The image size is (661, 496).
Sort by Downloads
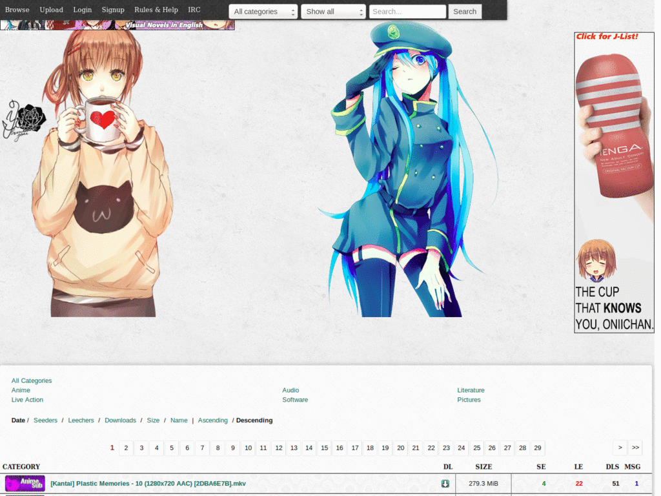point(120,420)
